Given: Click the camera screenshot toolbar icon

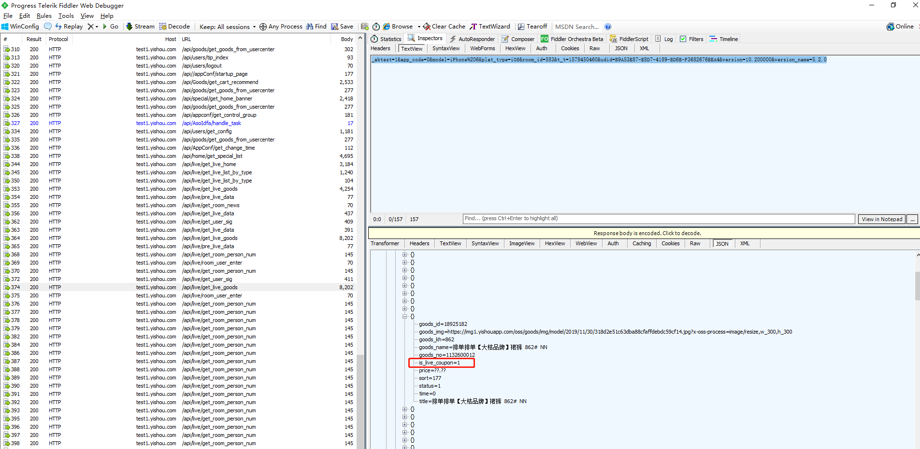Looking at the screenshot, I should click(x=365, y=27).
